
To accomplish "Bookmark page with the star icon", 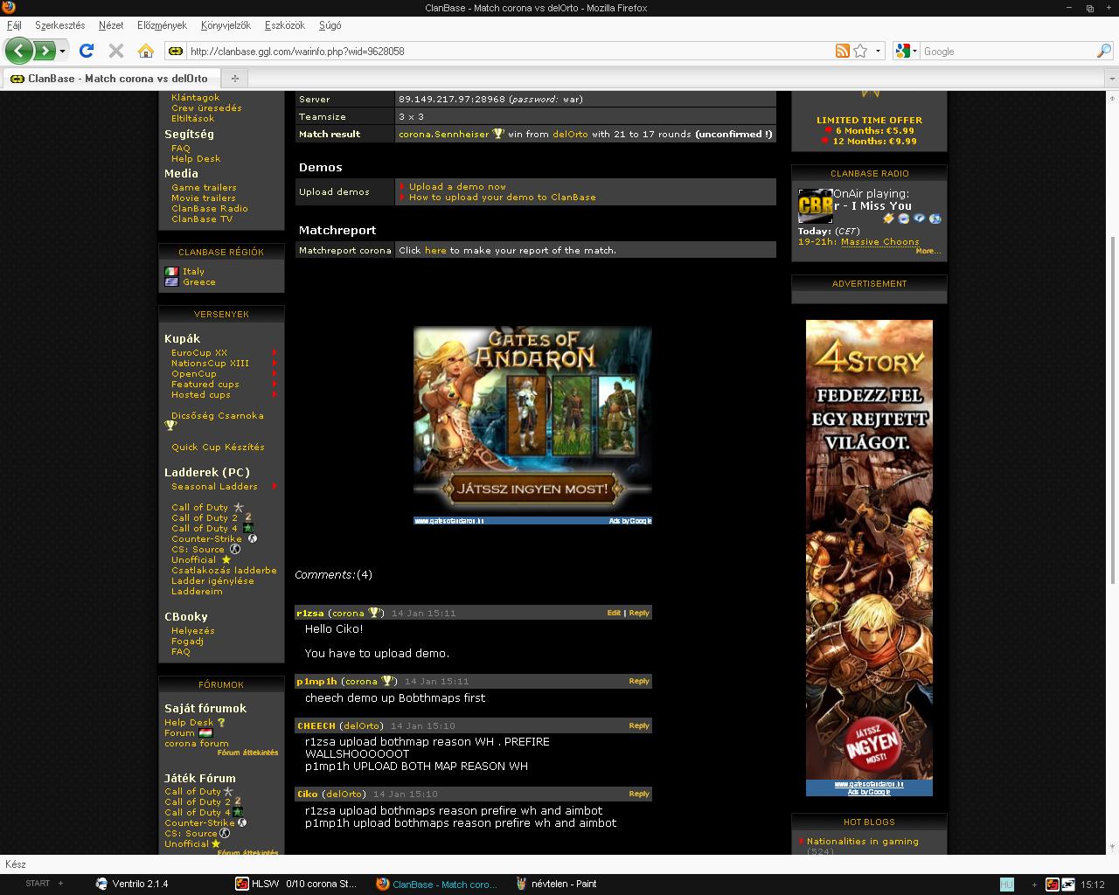I will [860, 51].
